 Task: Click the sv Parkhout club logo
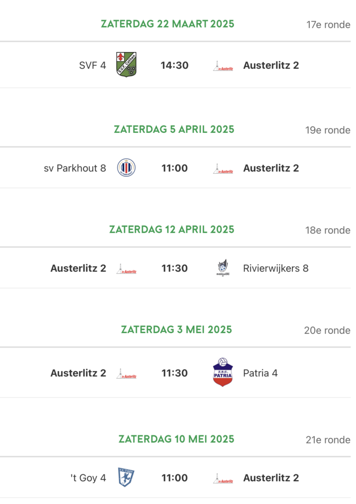(126, 168)
